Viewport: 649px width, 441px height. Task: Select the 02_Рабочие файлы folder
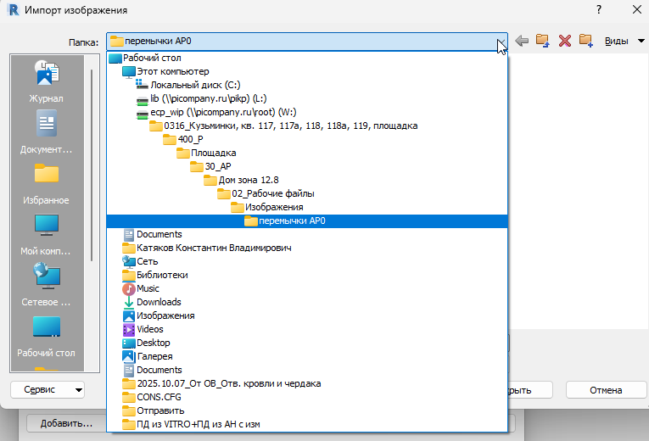307,193
